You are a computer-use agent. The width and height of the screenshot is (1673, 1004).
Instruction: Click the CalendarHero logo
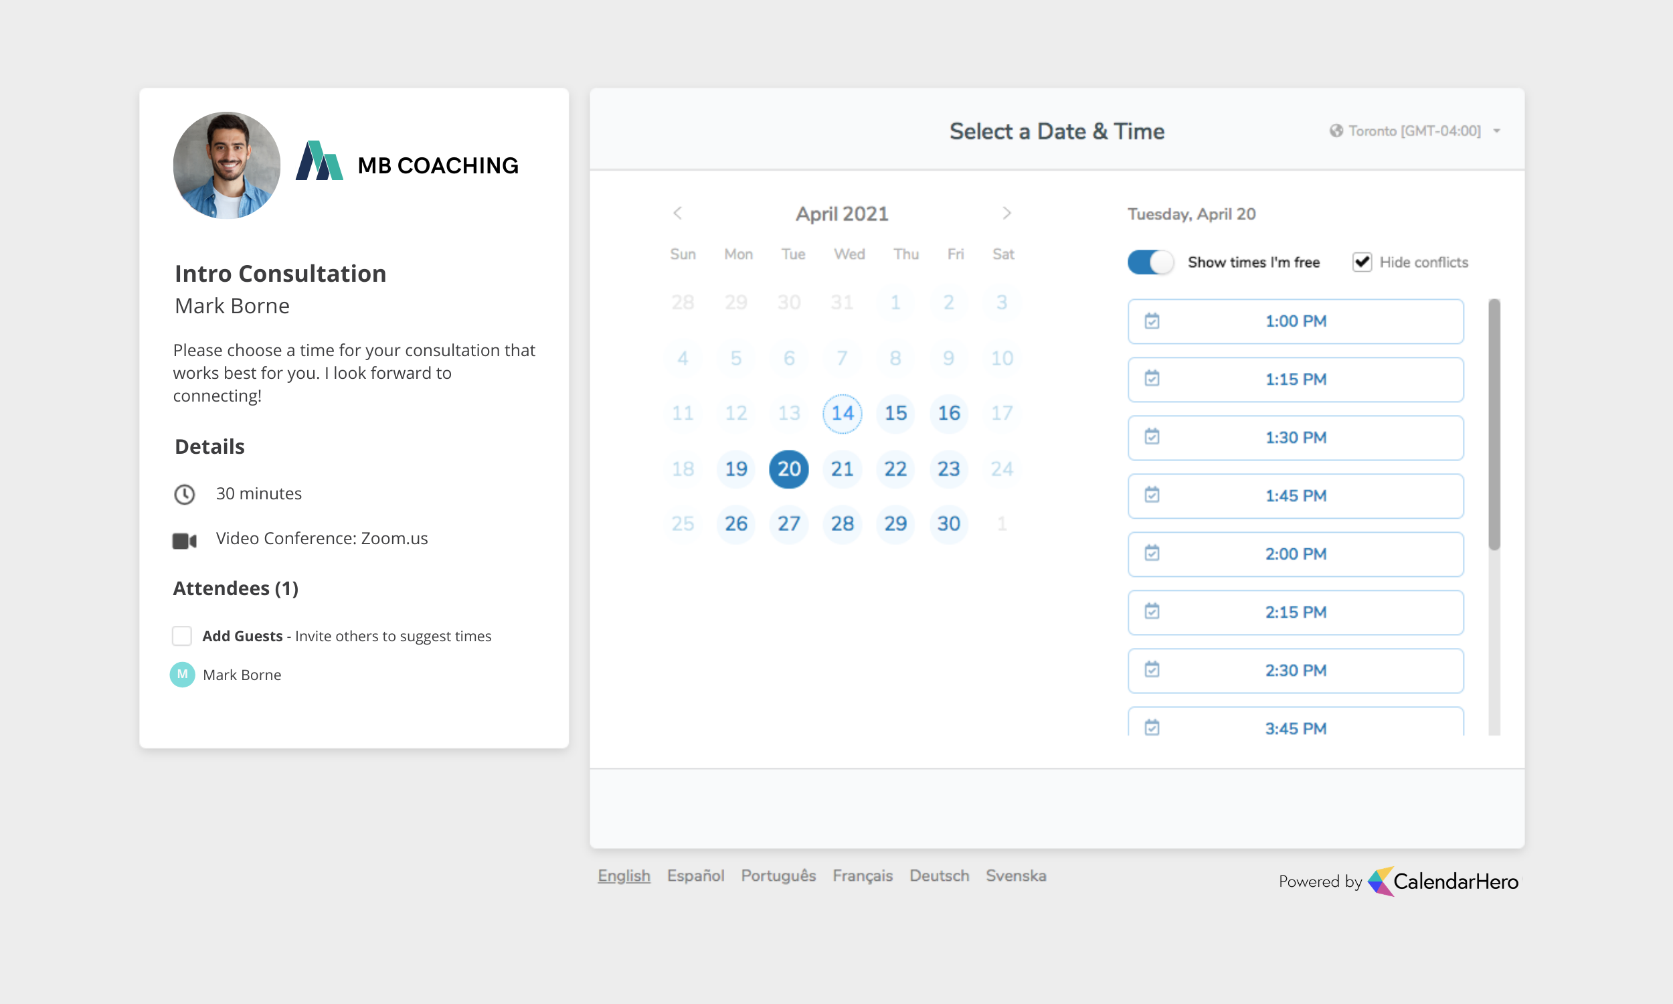1443,881
